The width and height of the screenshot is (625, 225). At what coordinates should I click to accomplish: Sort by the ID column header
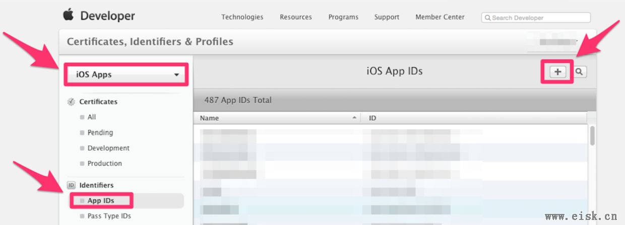coord(474,118)
